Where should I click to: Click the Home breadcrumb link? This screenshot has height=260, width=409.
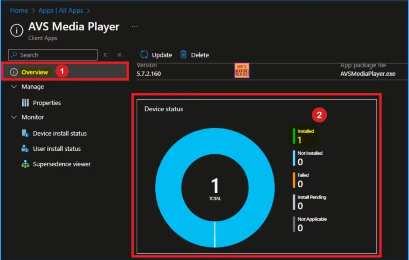(19, 10)
